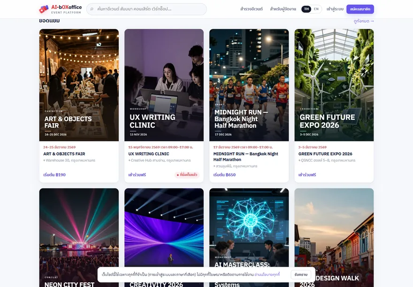
Task: Click location pin icon beside QSNCC
Action: pos(299,161)
